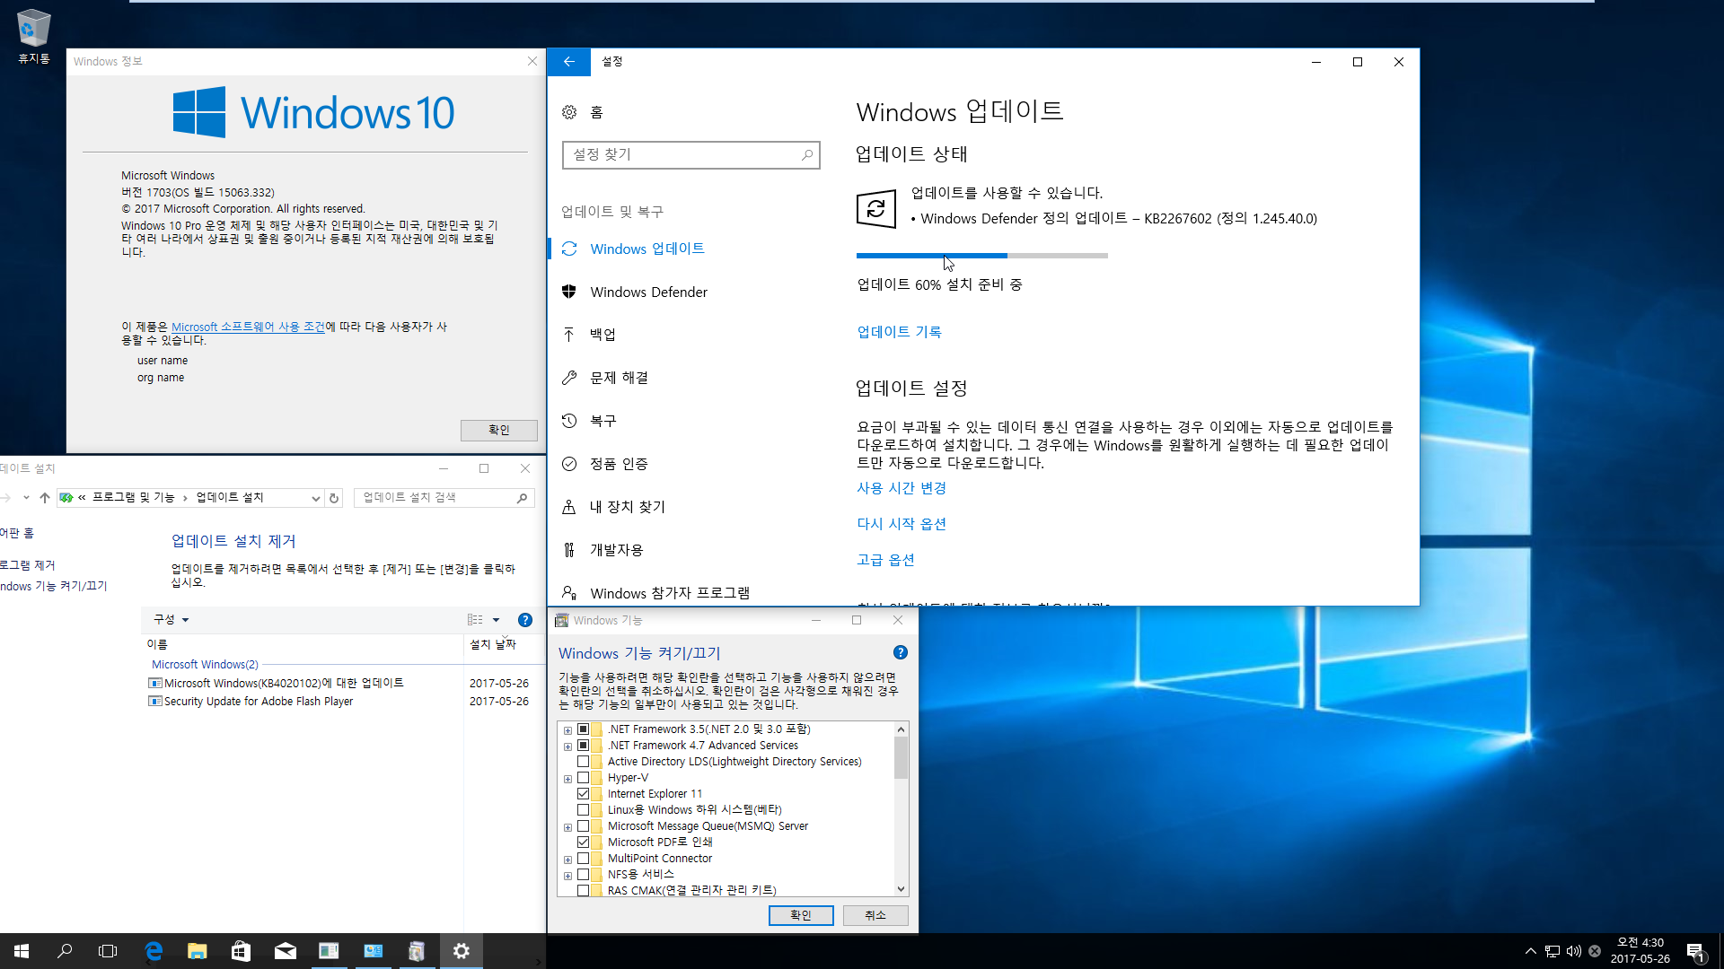Viewport: 1724px width, 969px height.
Task: Click the search magnifier in Settings search box
Action: point(807,154)
